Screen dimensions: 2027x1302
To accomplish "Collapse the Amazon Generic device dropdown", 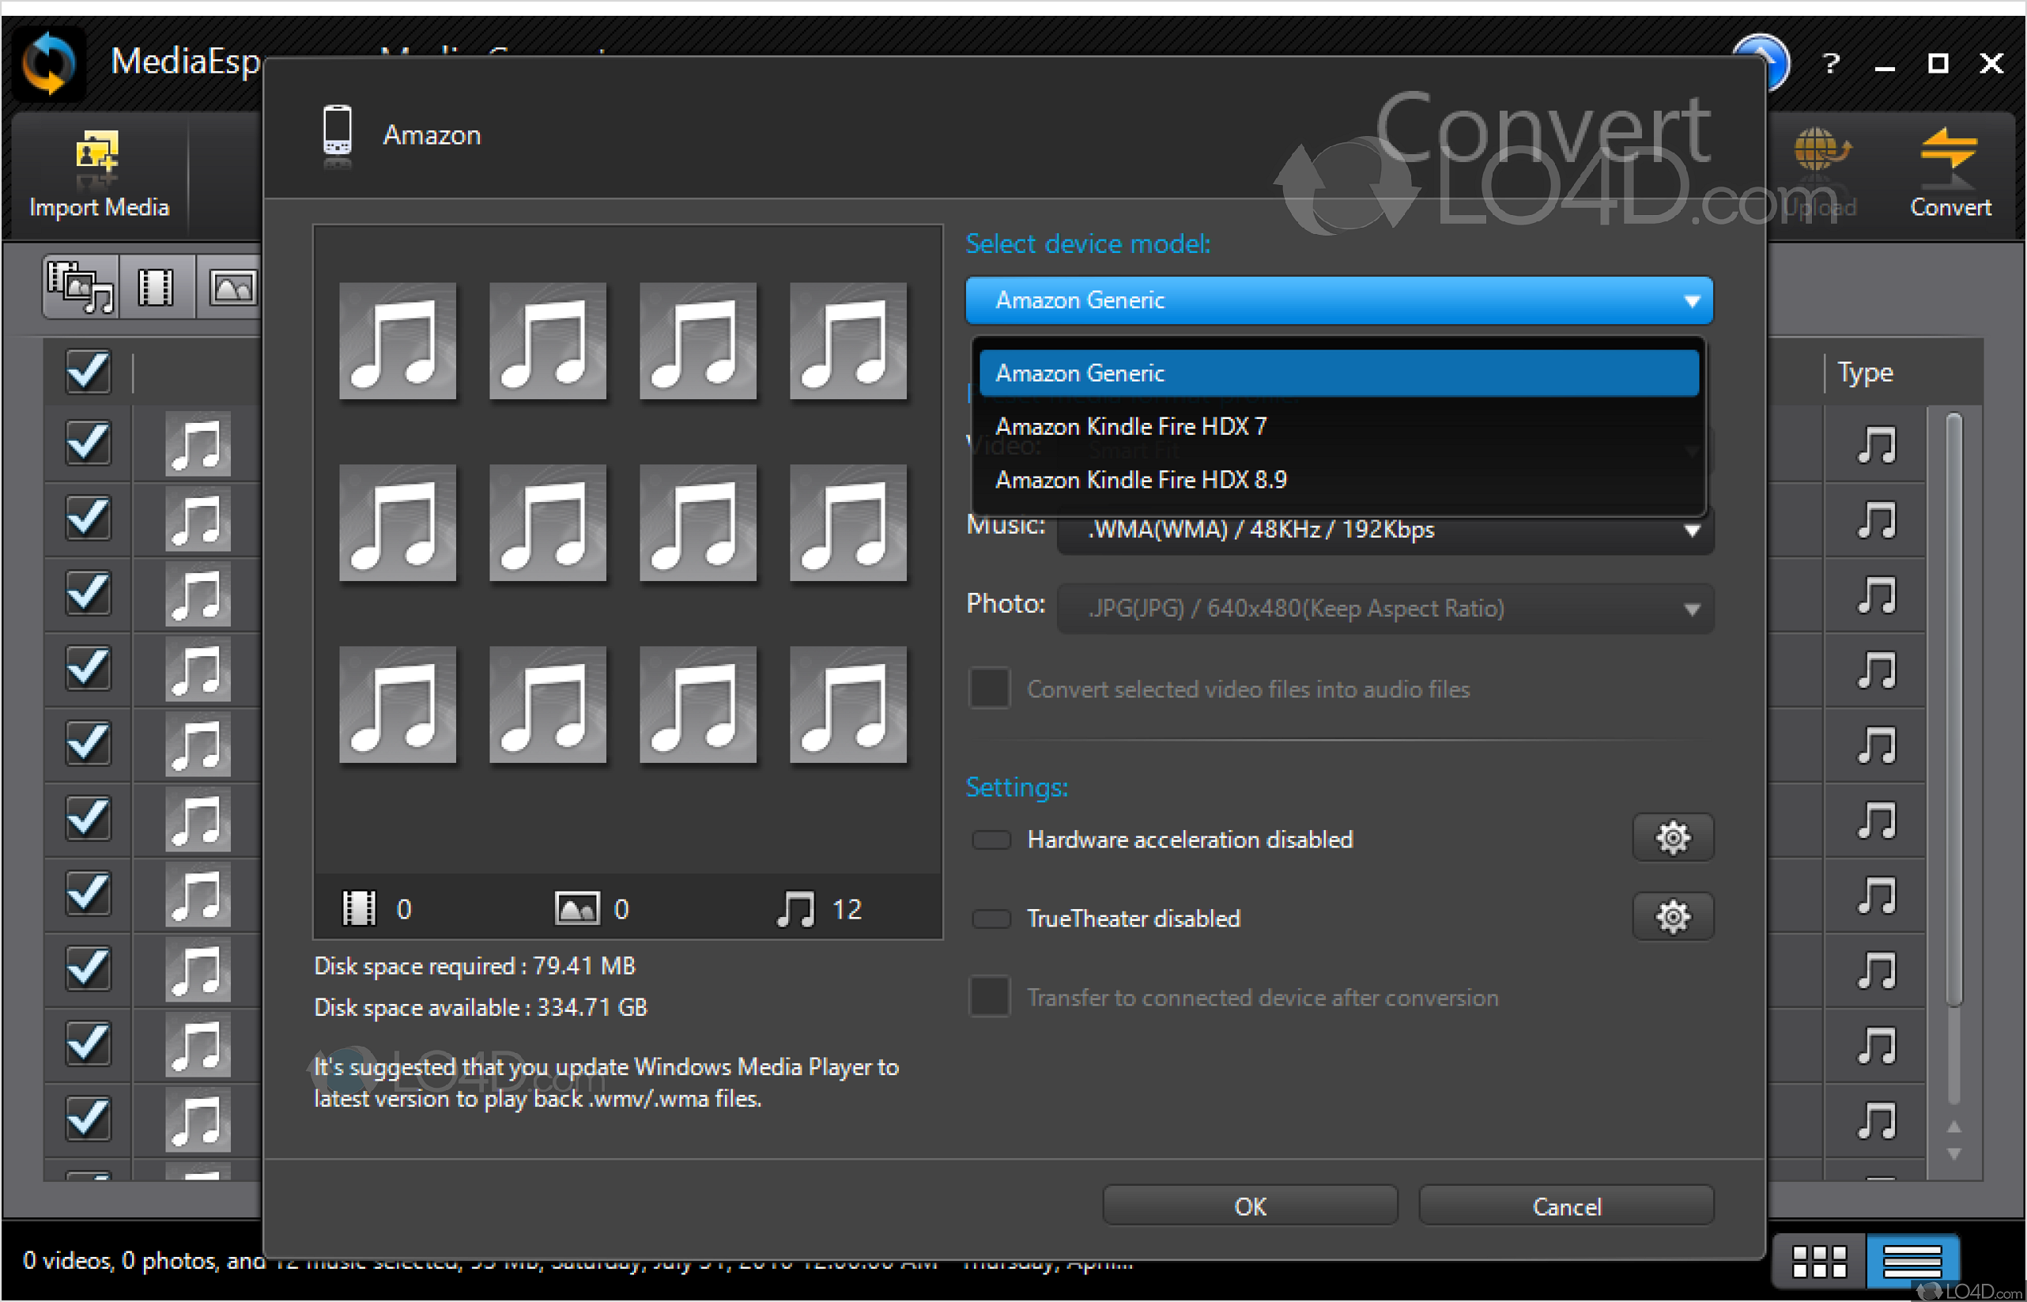I will [x=1339, y=300].
